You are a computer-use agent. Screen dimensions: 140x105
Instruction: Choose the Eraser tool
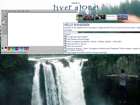tap(3, 16)
